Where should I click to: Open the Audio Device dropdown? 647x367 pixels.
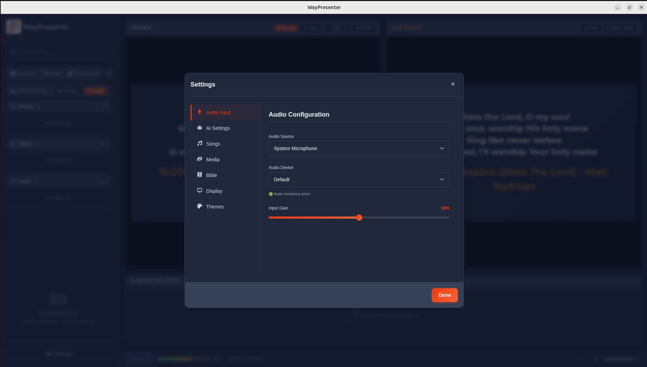[359, 179]
